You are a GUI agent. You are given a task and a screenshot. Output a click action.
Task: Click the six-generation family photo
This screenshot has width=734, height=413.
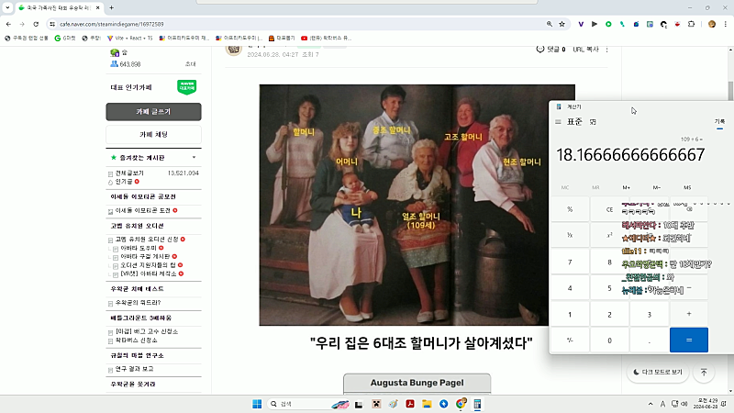(x=417, y=204)
